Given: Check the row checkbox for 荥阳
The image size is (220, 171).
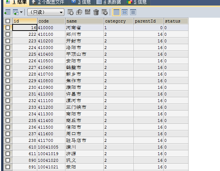Looking at the screenshot, I should tap(8, 167).
